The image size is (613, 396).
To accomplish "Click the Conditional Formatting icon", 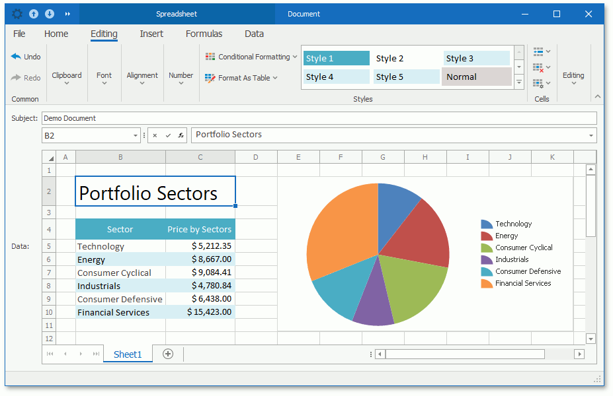I will pos(210,57).
